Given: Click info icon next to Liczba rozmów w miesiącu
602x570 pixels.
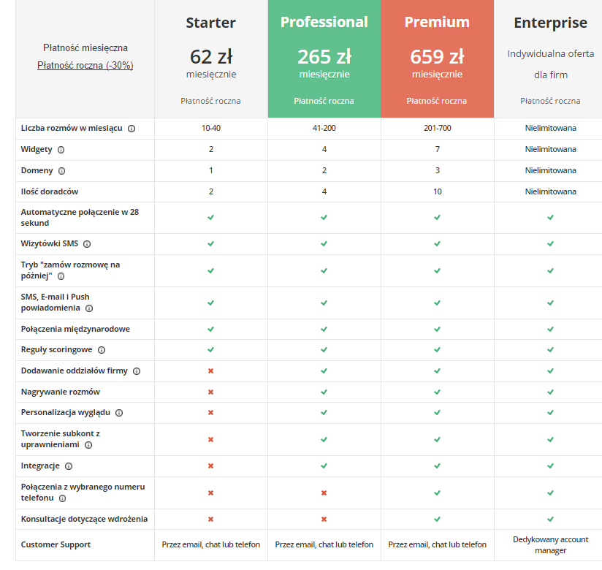Looking at the screenshot, I should point(132,129).
